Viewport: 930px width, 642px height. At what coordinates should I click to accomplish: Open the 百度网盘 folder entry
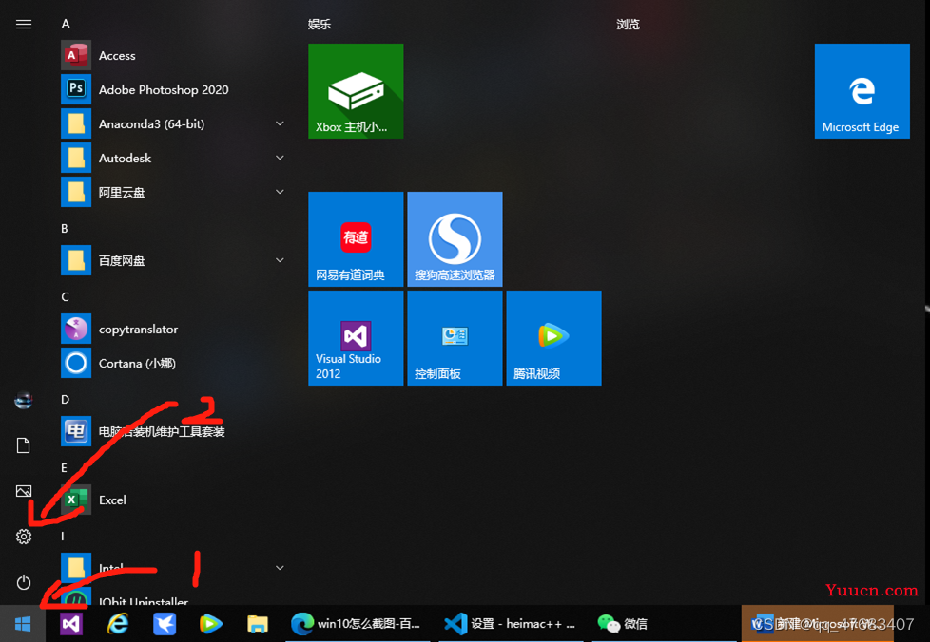coord(173,260)
